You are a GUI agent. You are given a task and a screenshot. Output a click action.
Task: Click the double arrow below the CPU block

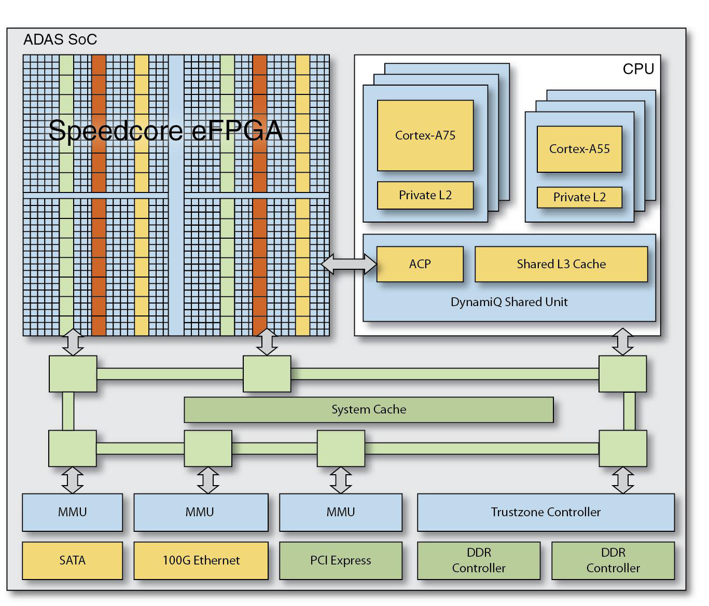pyautogui.click(x=623, y=342)
